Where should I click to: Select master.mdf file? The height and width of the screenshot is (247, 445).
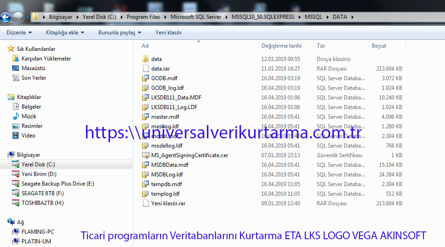[x=165, y=117]
